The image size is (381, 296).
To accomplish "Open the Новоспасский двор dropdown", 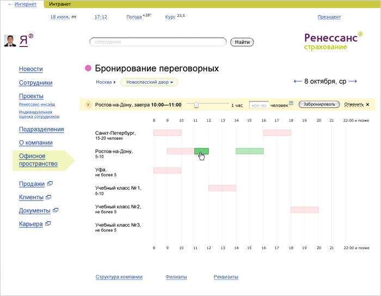I will 149,82.
